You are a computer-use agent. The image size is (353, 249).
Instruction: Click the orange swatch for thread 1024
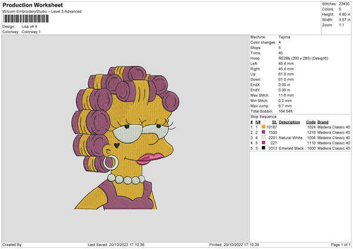[x=264, y=127]
